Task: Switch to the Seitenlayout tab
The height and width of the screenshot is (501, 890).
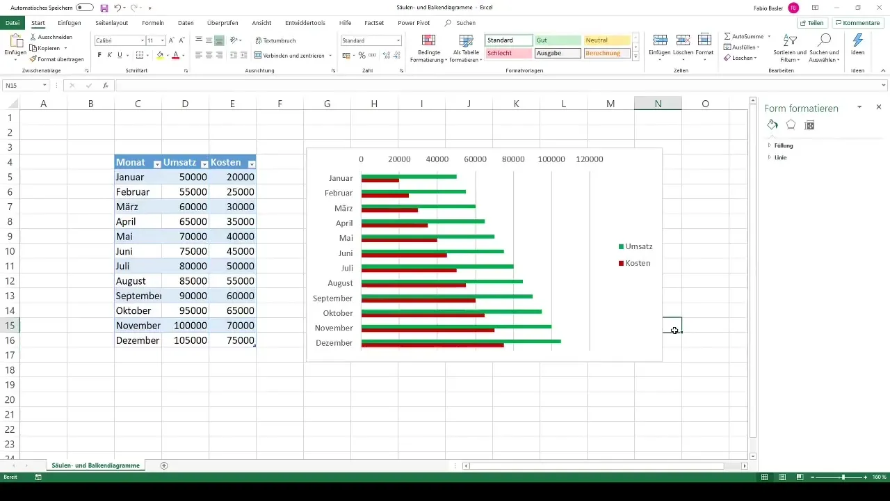Action: click(111, 23)
